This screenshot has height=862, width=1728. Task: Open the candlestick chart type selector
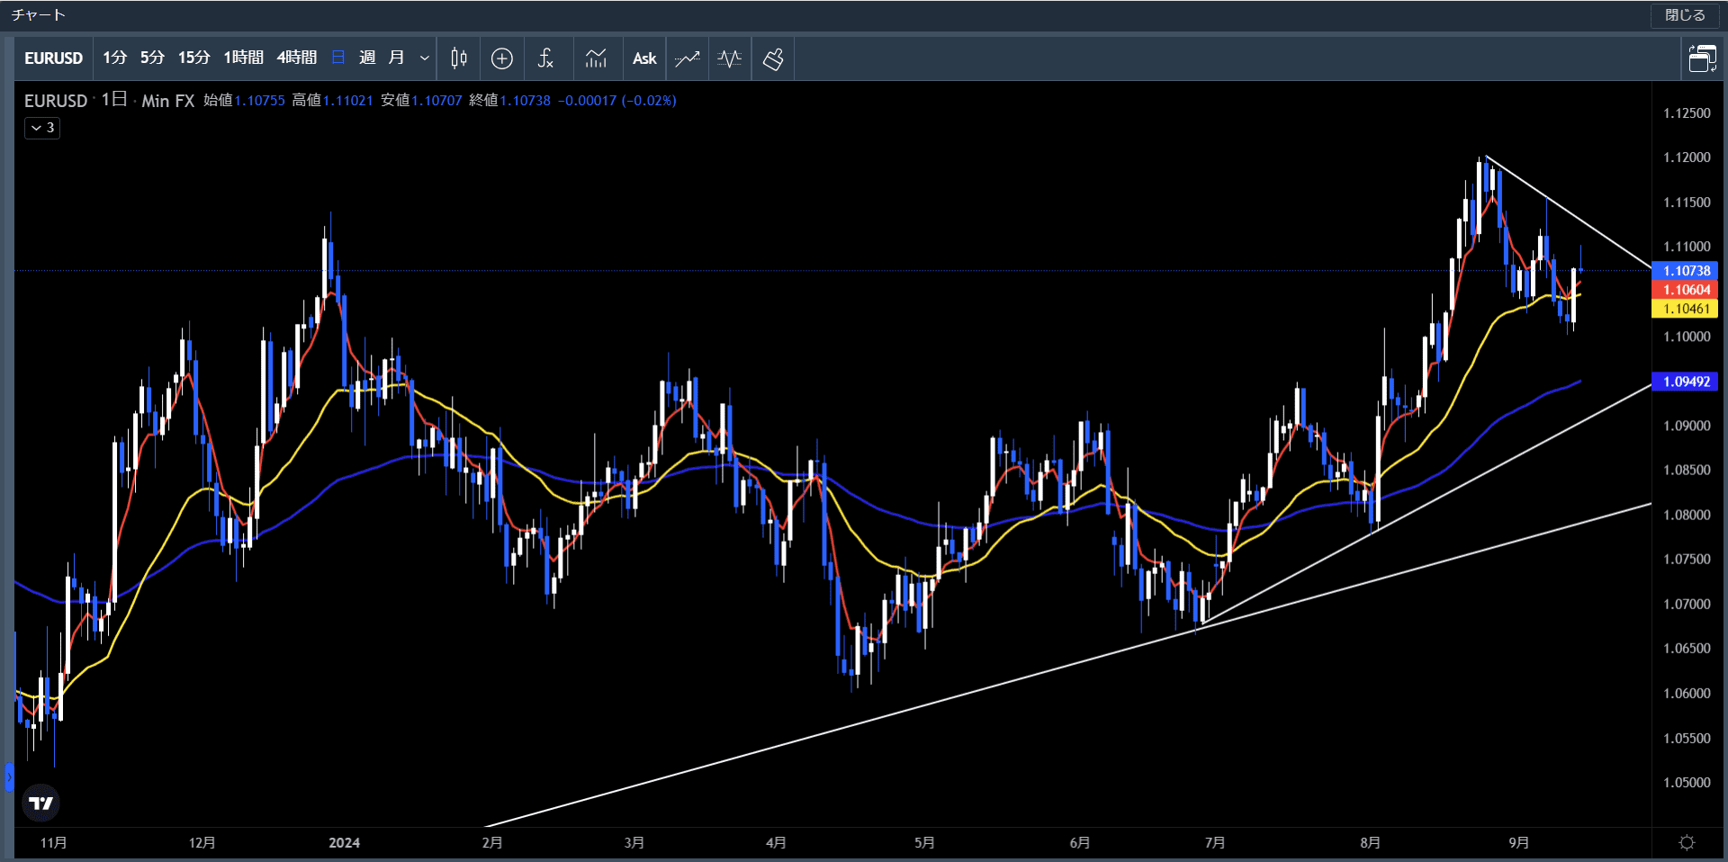(459, 58)
